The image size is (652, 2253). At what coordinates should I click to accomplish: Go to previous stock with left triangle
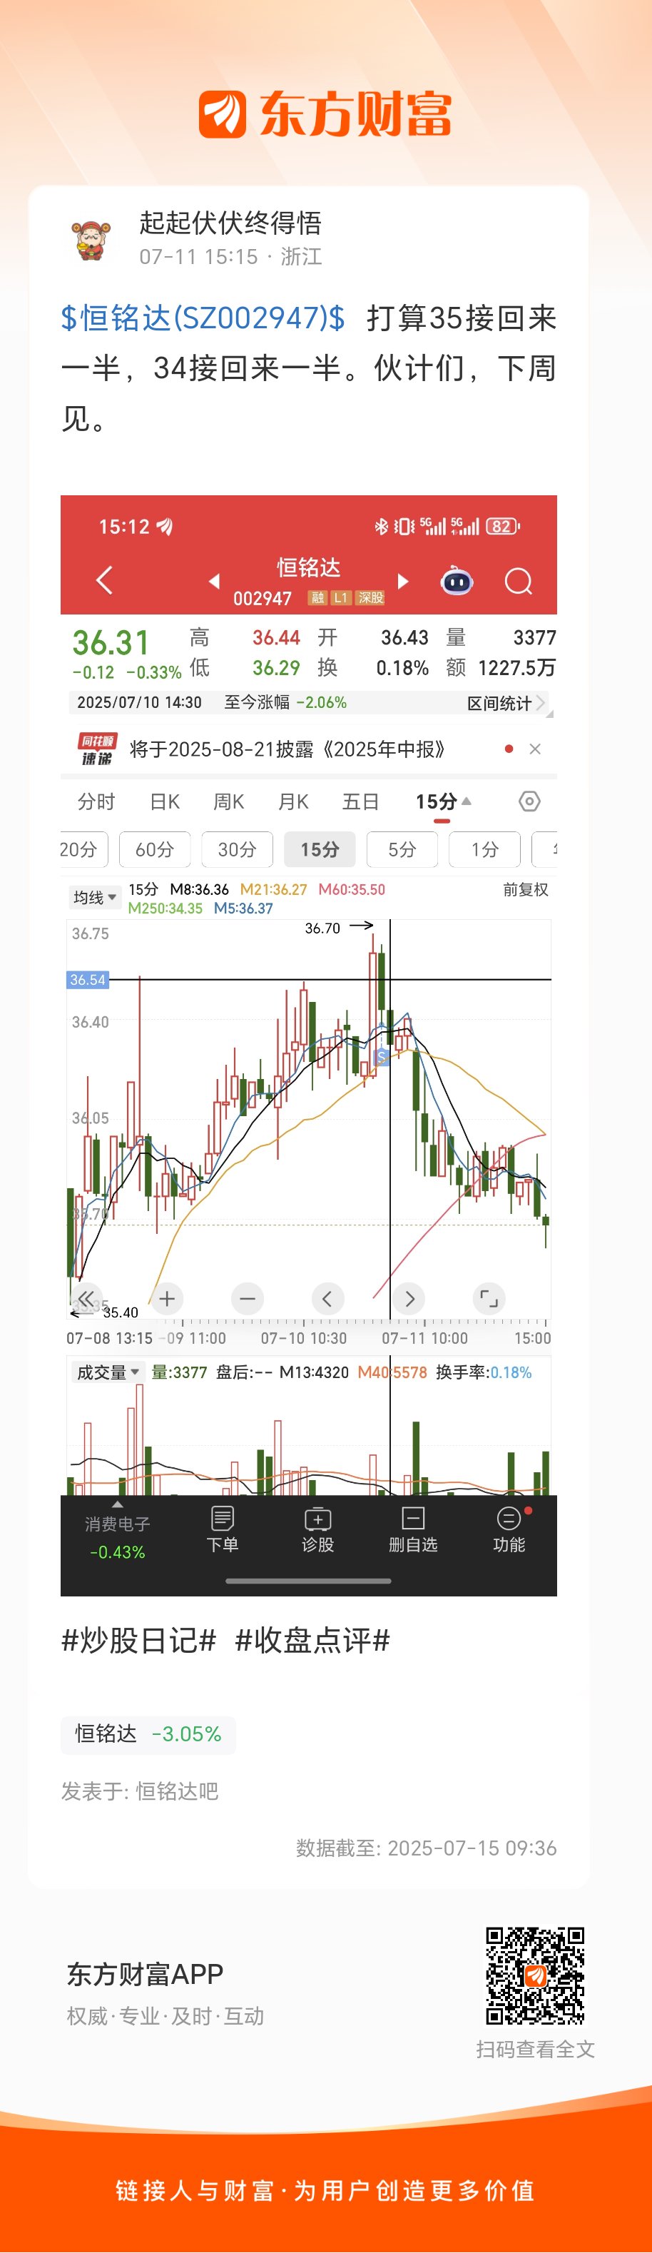click(214, 581)
